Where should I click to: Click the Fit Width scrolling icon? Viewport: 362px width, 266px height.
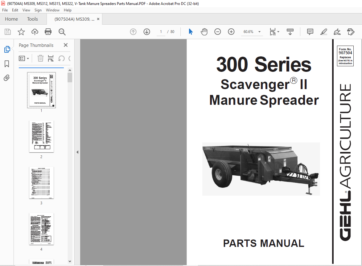[273, 32]
